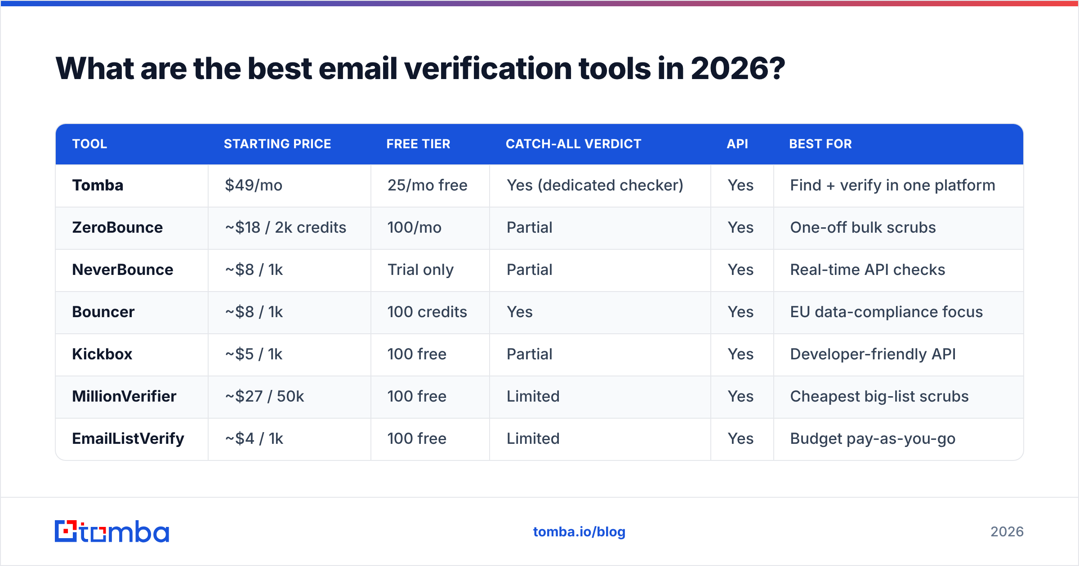Click the Trial only cell

tap(430, 270)
